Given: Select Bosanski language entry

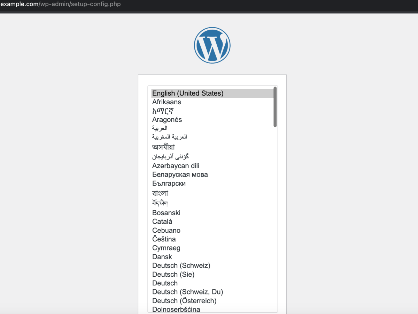Looking at the screenshot, I should coord(212,213).
